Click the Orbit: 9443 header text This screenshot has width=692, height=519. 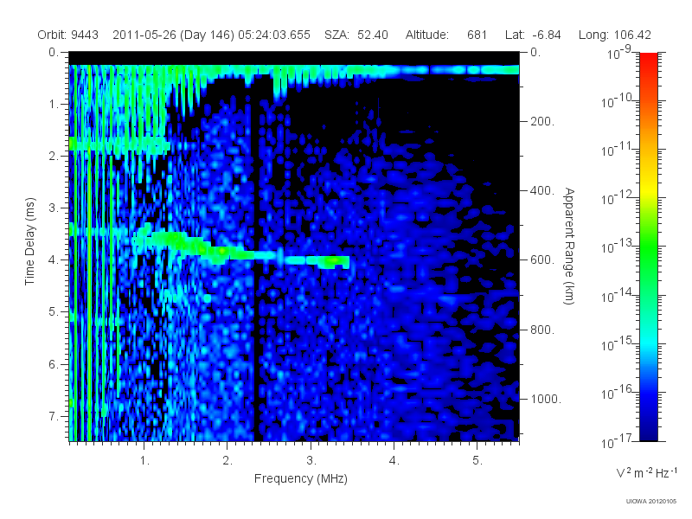click(68, 35)
